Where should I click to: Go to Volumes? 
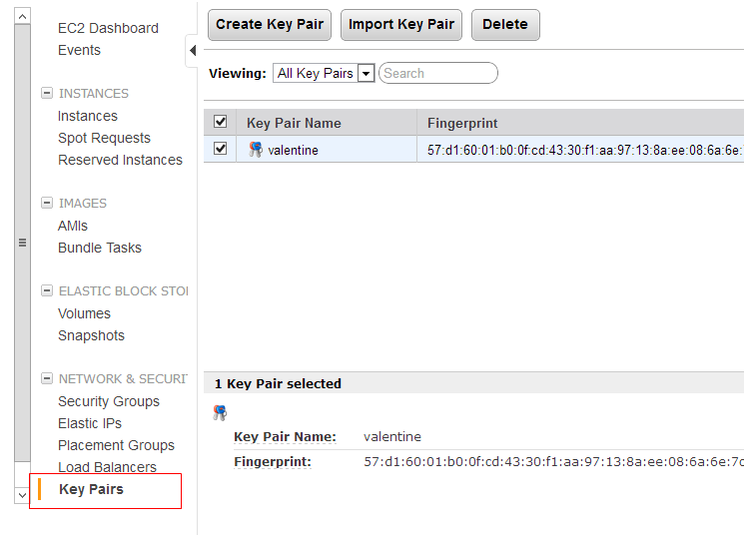(84, 313)
